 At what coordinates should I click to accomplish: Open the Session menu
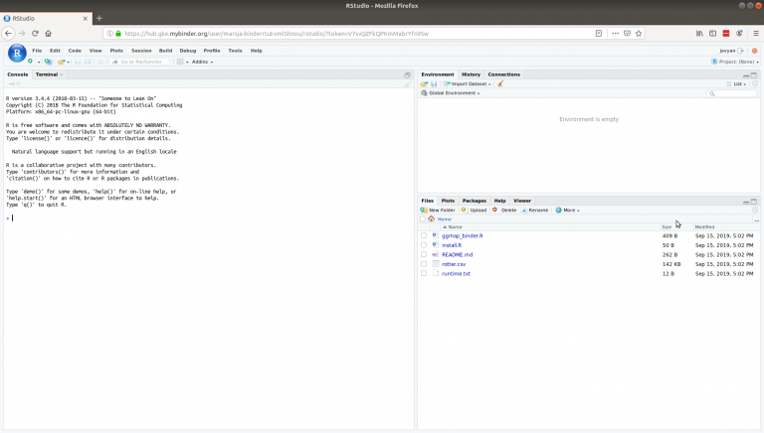(141, 50)
